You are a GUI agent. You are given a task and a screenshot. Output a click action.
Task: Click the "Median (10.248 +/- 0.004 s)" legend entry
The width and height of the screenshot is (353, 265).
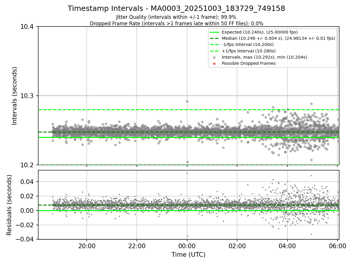[278, 38]
